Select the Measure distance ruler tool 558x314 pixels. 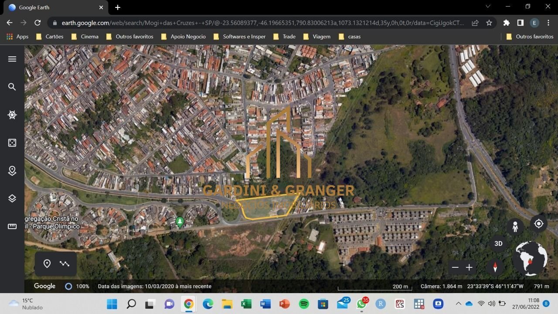click(12, 226)
